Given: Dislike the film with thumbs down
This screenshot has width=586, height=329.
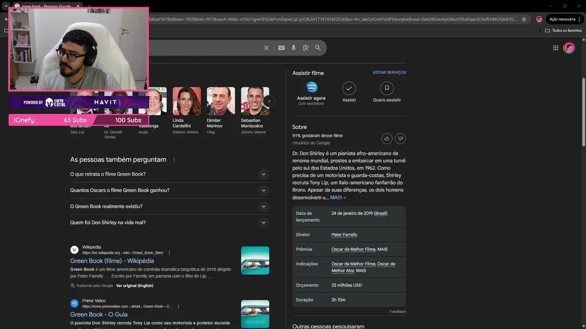Looking at the screenshot, I should 400,138.
